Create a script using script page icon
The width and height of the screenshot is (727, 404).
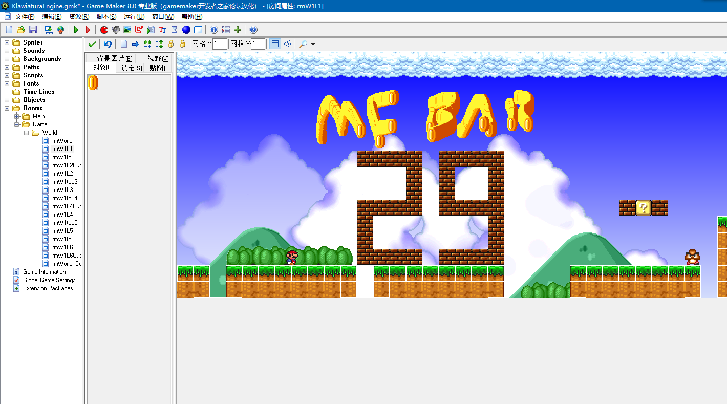(x=151, y=30)
